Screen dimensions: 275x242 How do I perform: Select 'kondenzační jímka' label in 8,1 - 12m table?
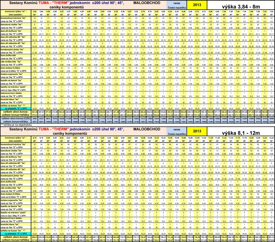[12, 176]
